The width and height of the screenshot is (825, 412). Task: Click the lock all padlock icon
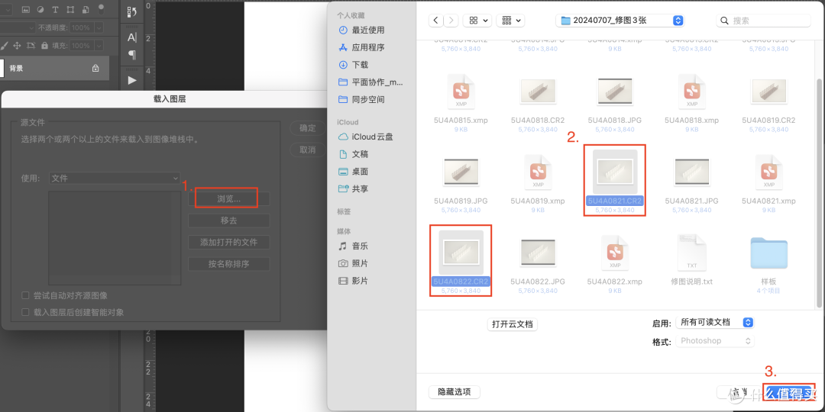(x=44, y=46)
